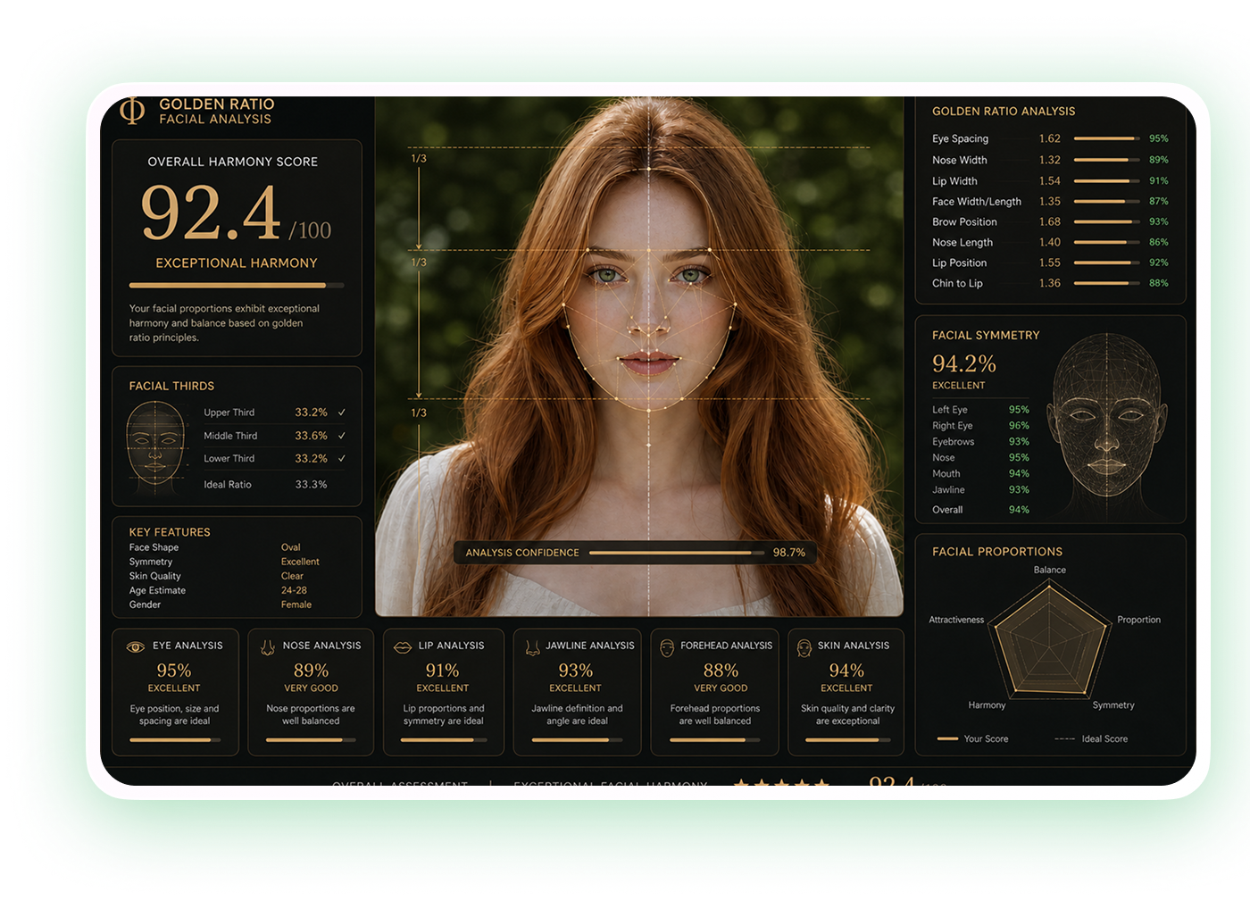Click the Ideal Ratio 33.3% value
Image resolution: width=1250 pixels, height=900 pixels.
(x=311, y=484)
